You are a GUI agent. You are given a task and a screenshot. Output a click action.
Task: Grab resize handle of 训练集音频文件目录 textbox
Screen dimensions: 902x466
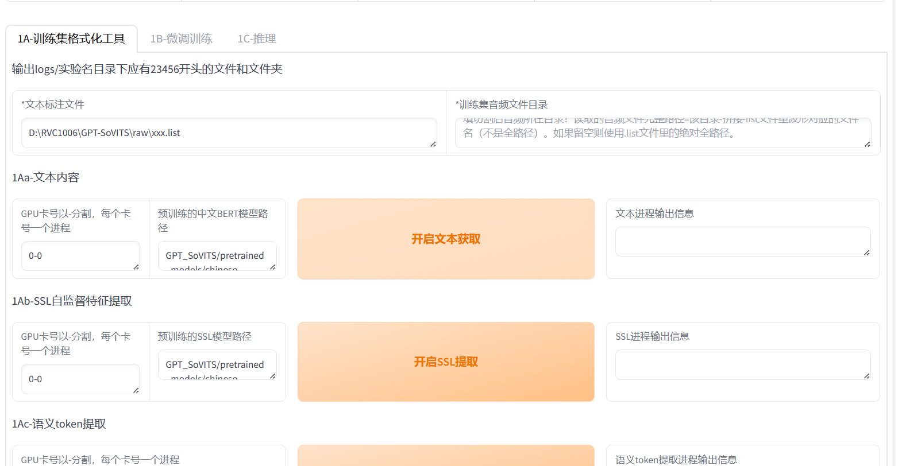(867, 144)
